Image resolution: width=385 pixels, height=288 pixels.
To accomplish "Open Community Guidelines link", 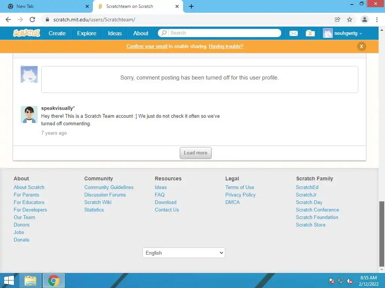I will point(109,187).
